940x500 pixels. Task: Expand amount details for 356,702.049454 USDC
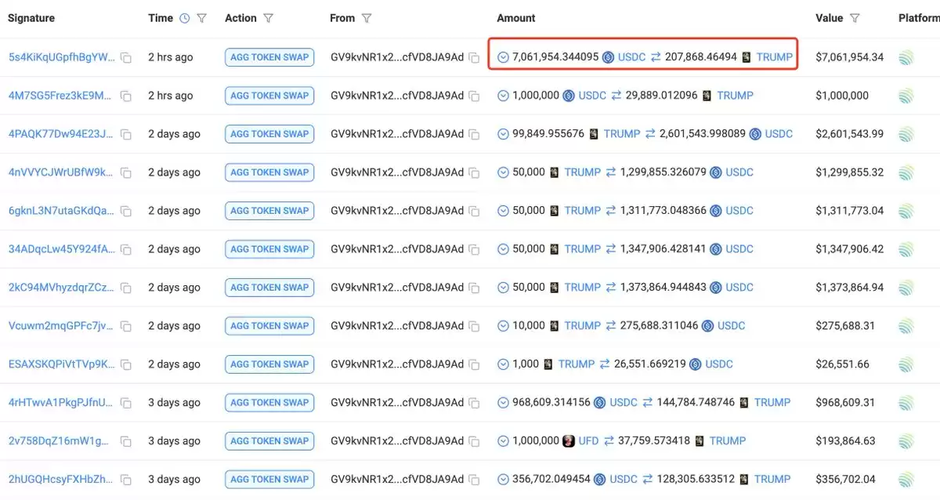pos(503,480)
